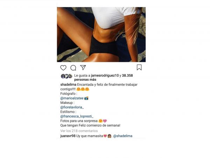Click the @shadelima mention in the comment
Viewport: 210px width, 158px height.
tap(123, 136)
